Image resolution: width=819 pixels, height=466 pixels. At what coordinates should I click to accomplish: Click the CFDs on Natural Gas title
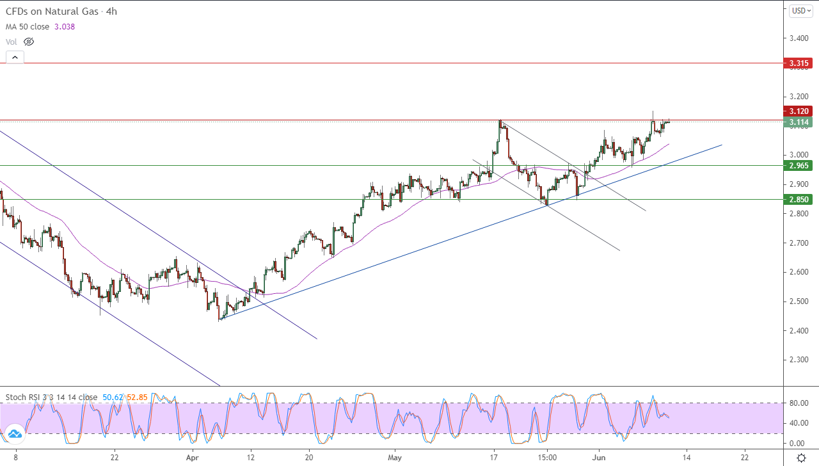(x=61, y=12)
